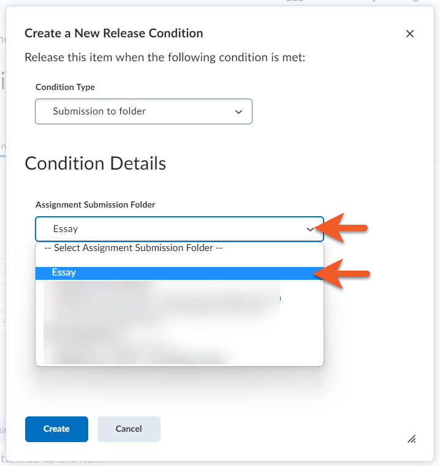Image resolution: width=440 pixels, height=466 pixels.
Task: Click the chevron beside the Essay selection
Action: tap(310, 229)
